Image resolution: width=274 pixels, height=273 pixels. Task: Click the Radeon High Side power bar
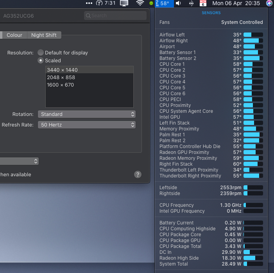pyautogui.click(x=253, y=258)
